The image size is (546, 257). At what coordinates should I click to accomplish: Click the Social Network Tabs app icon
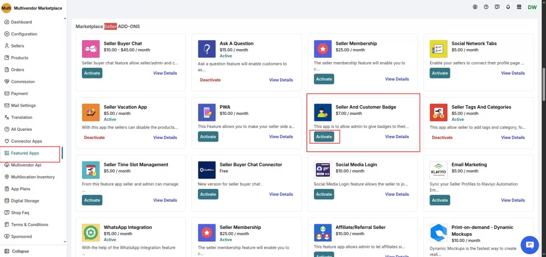click(439, 49)
